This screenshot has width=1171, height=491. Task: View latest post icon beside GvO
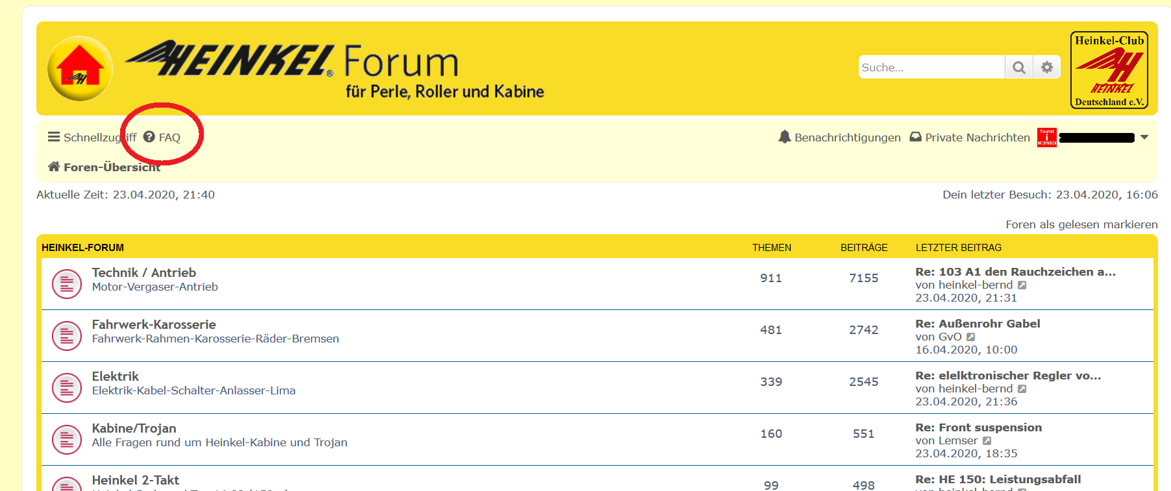971,337
